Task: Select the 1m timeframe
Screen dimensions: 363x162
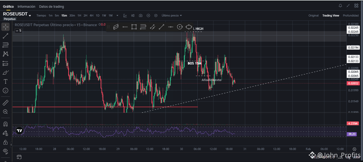Action: [51, 15]
